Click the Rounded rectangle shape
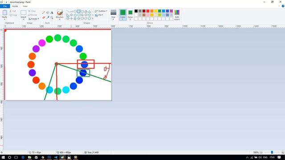The image size is (285, 160). [82, 11]
